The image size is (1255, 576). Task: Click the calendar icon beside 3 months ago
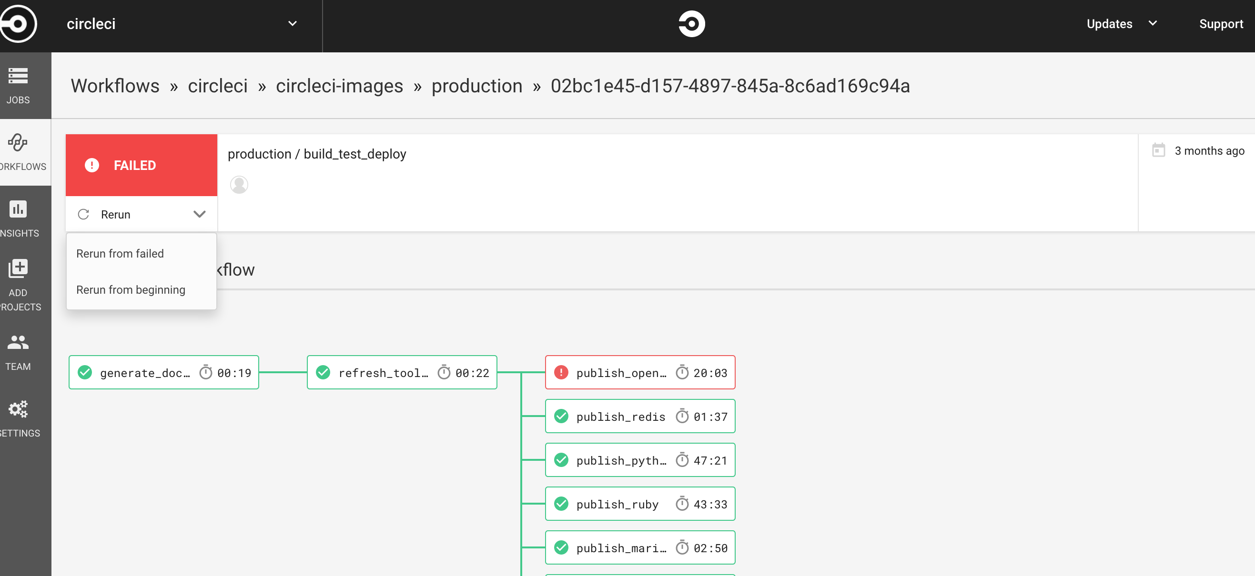(x=1158, y=150)
